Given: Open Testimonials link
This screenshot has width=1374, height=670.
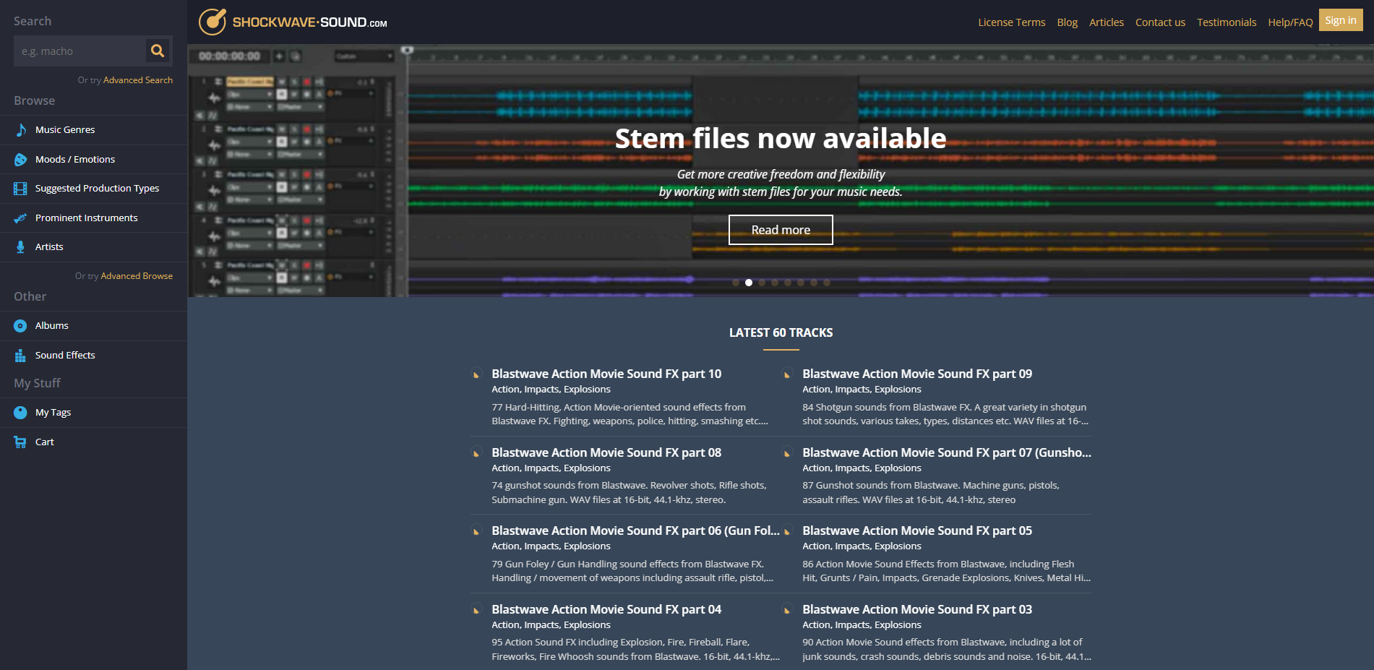Looking at the screenshot, I should [x=1227, y=22].
